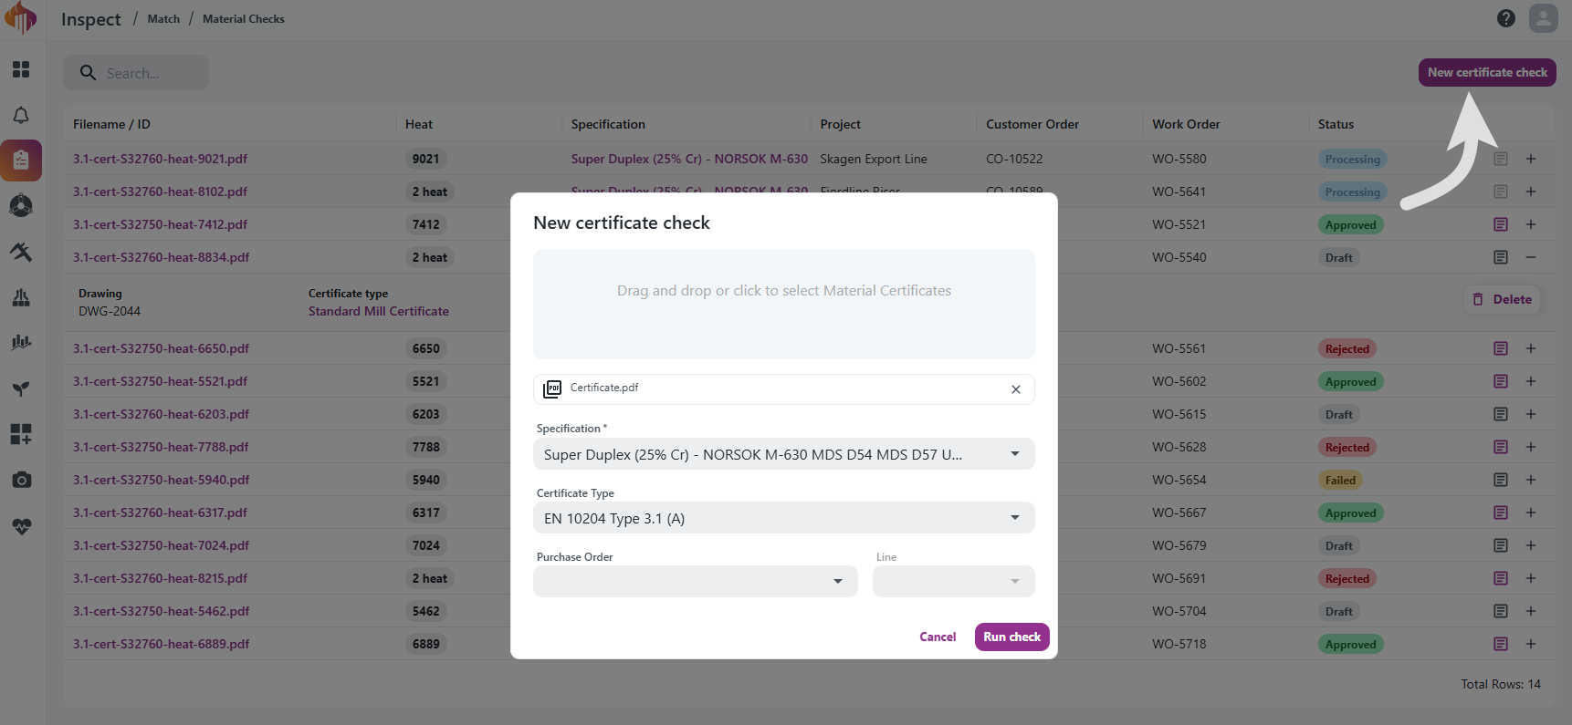Open the camera icon in sidebar

coord(21,480)
